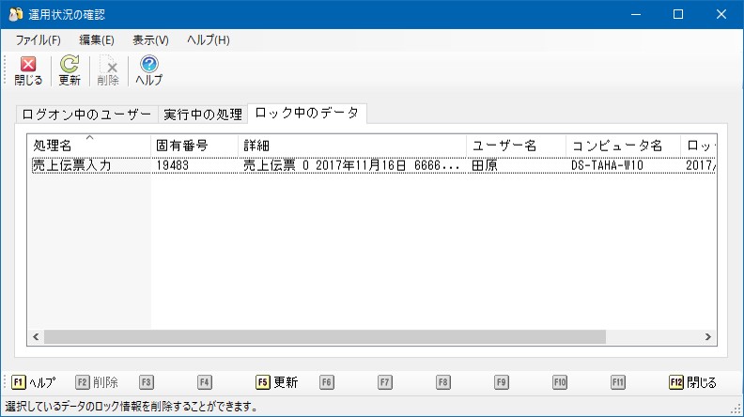The height and width of the screenshot is (417, 744).
Task: Click the F1 ヘルプ function key
Action: click(34, 382)
